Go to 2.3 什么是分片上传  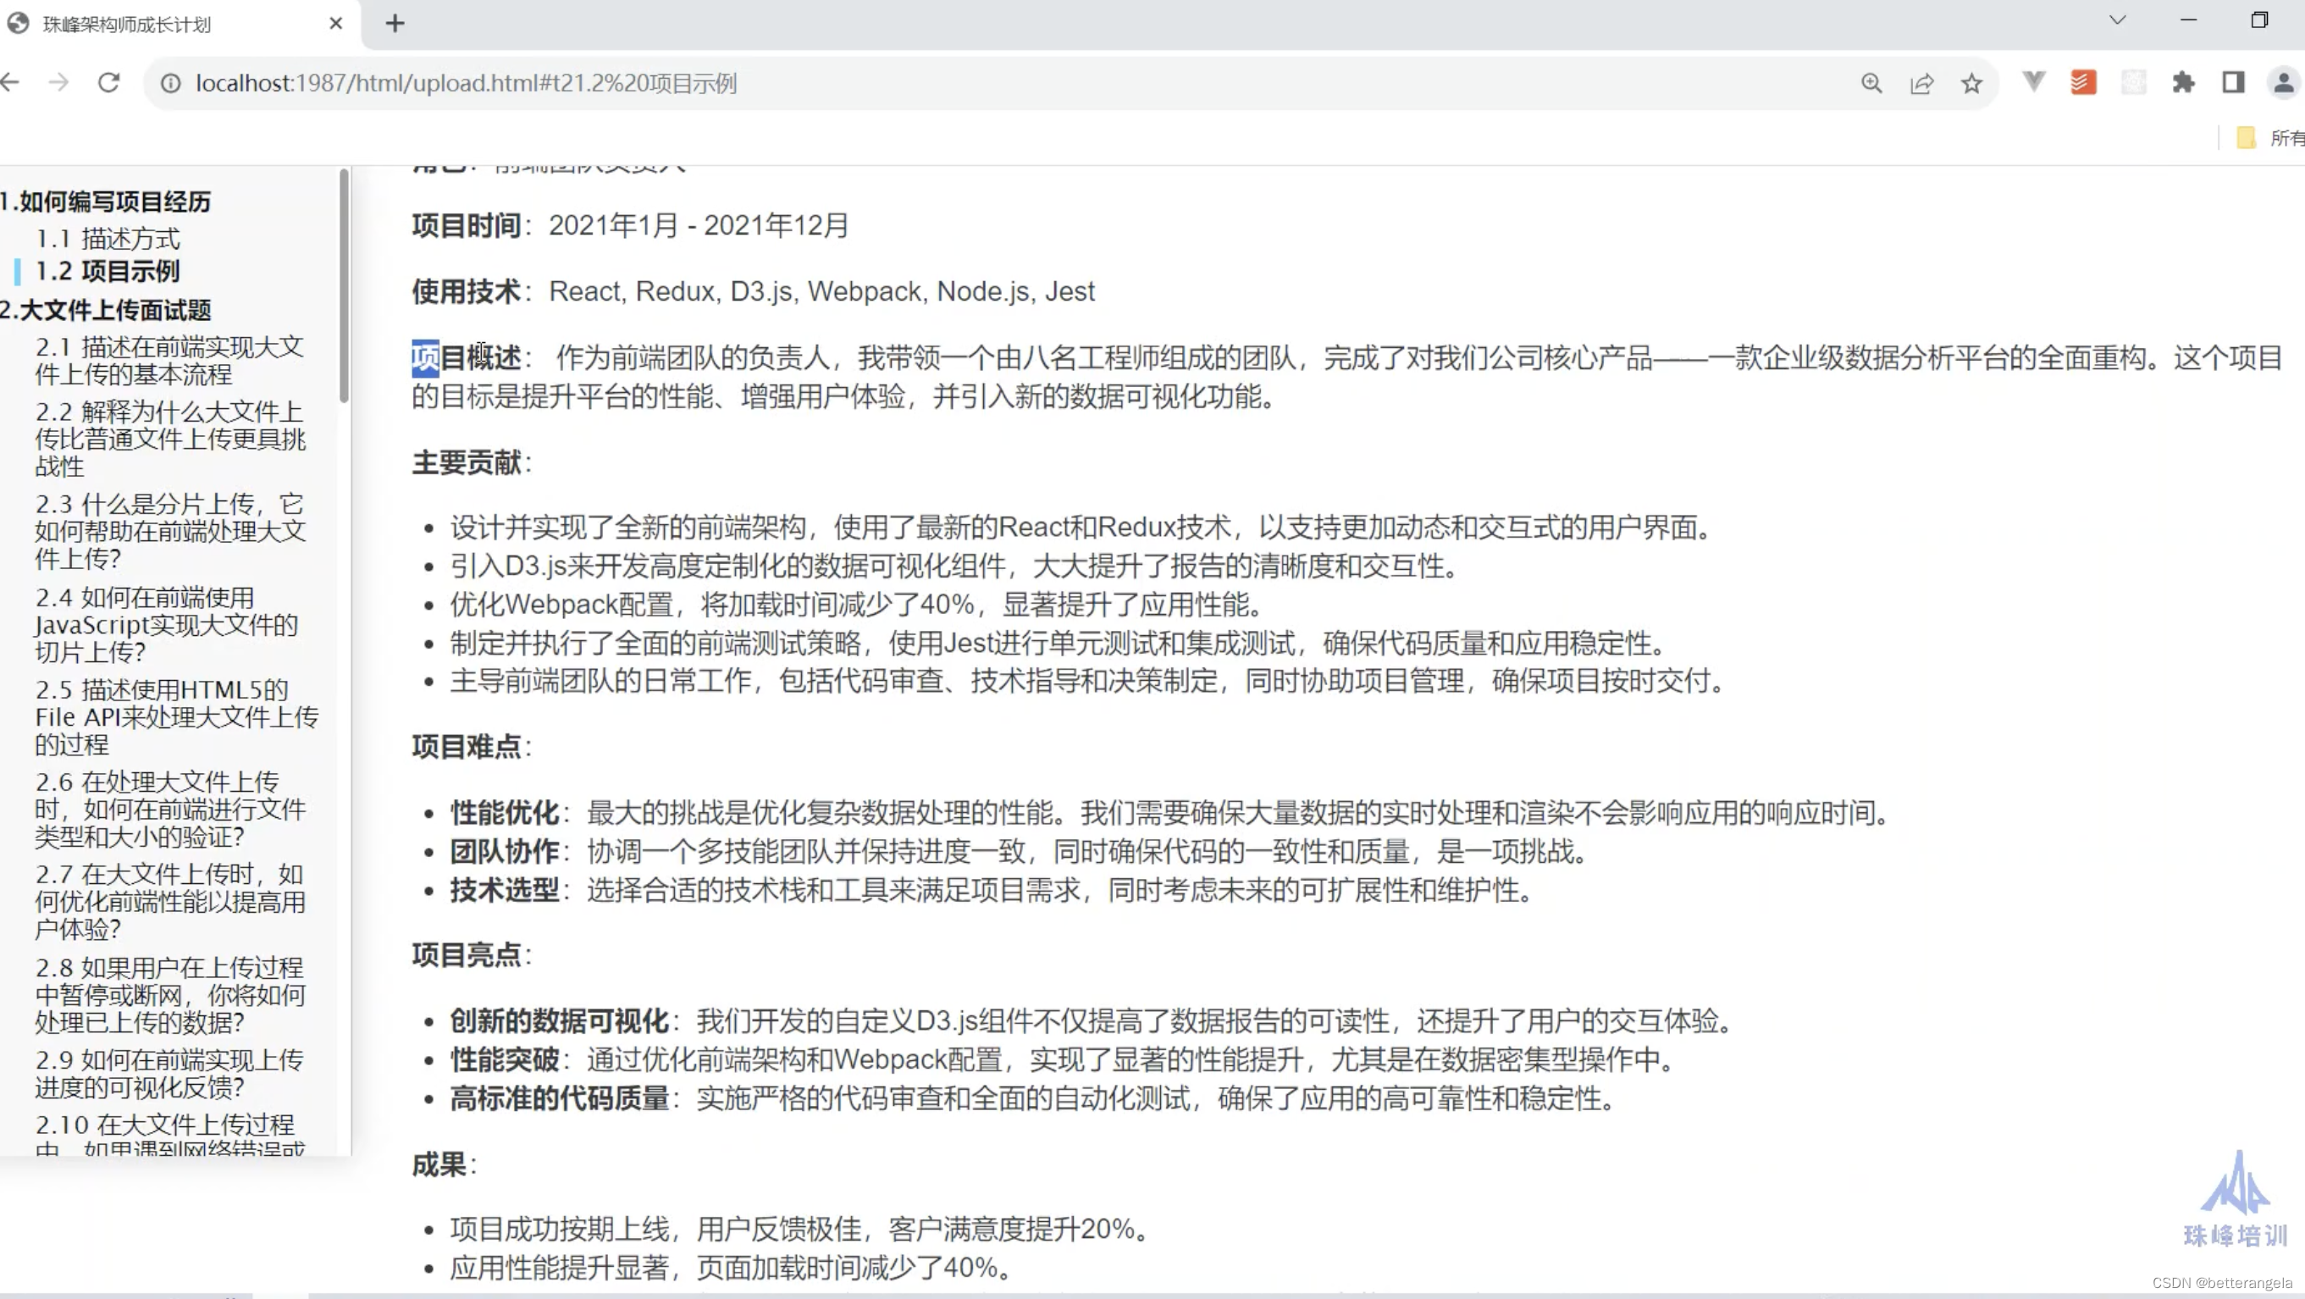click(170, 530)
